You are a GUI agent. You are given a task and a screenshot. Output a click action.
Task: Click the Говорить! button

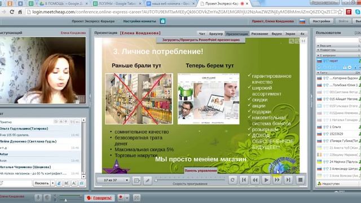coord(99,198)
